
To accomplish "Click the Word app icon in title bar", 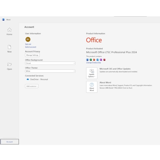I will click(3, 20).
